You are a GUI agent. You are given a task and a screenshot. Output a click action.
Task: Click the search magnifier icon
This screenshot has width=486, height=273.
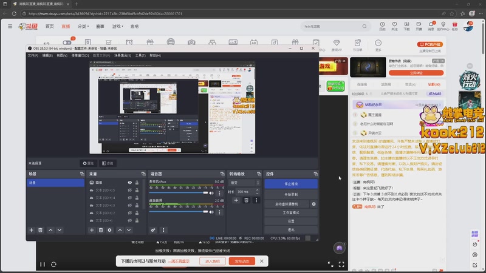click(x=364, y=26)
